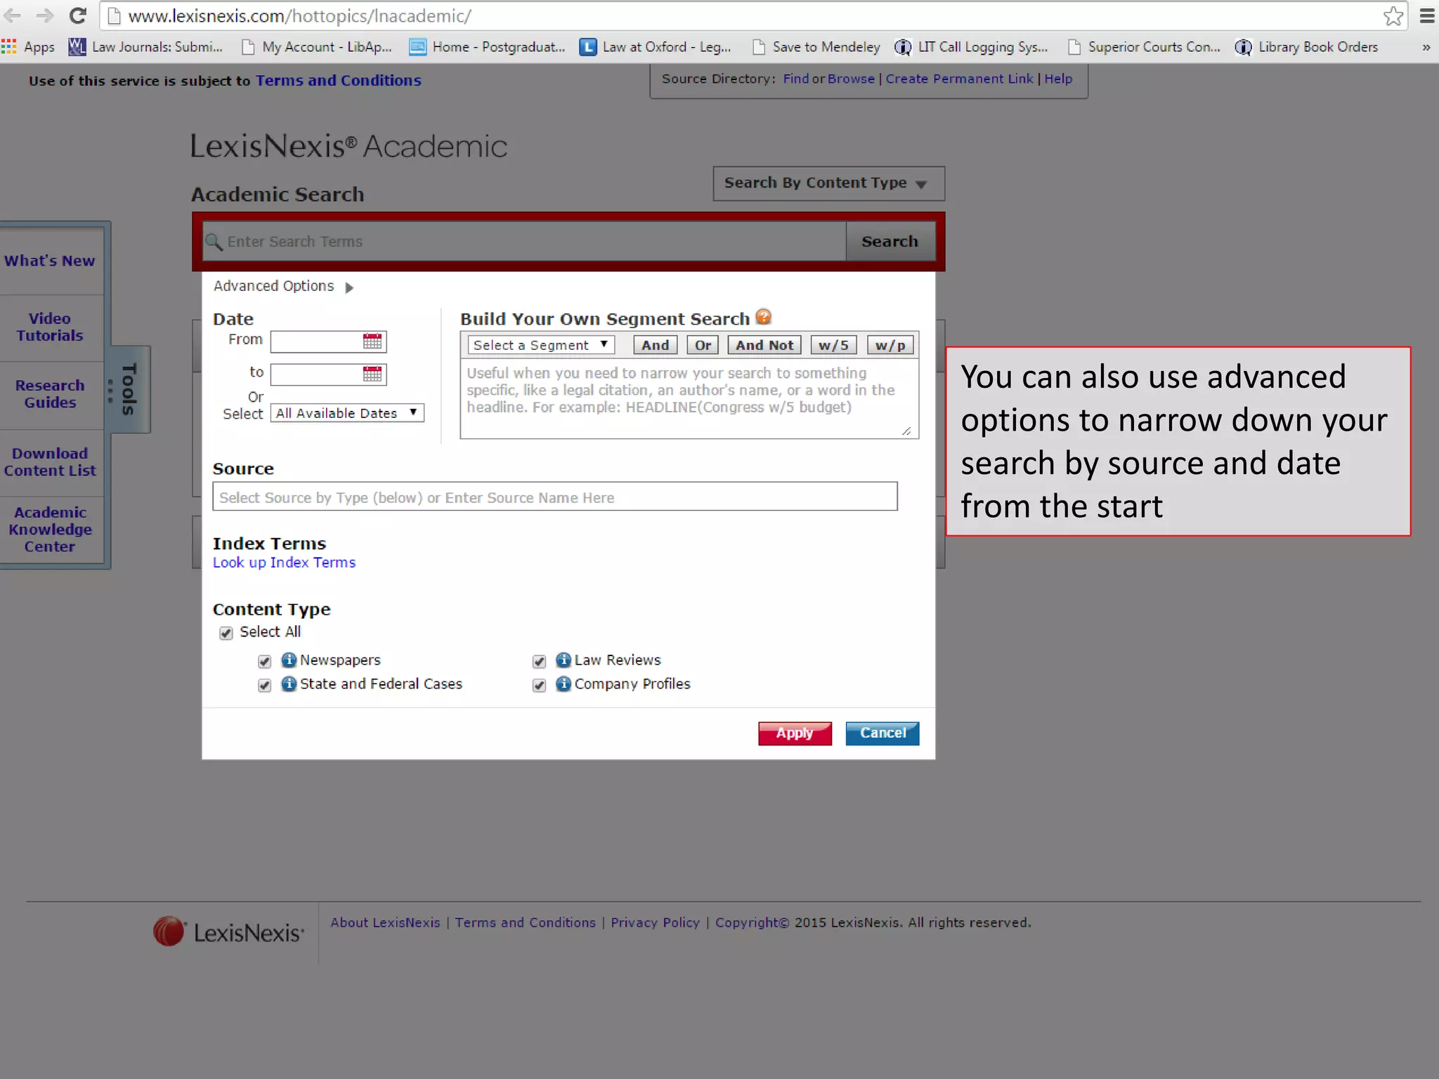View Newspapers info icon
Image resolution: width=1439 pixels, height=1079 pixels.
click(289, 660)
